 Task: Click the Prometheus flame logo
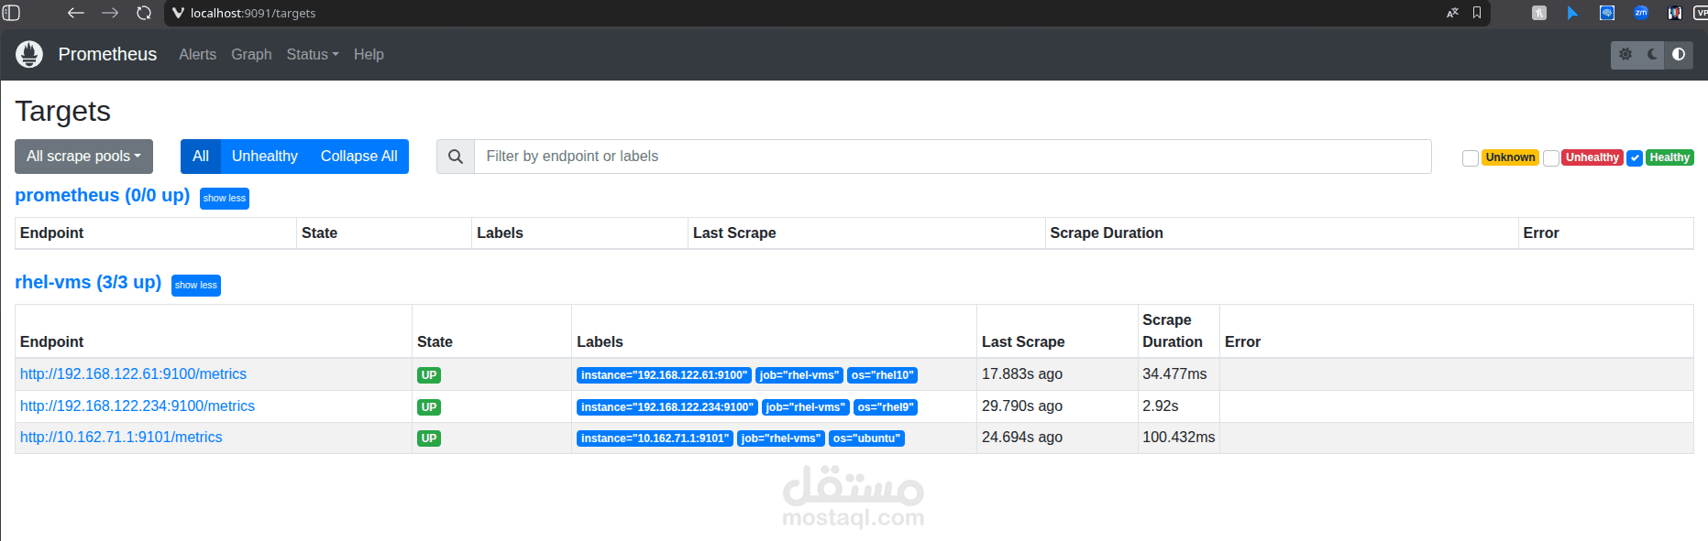29,54
